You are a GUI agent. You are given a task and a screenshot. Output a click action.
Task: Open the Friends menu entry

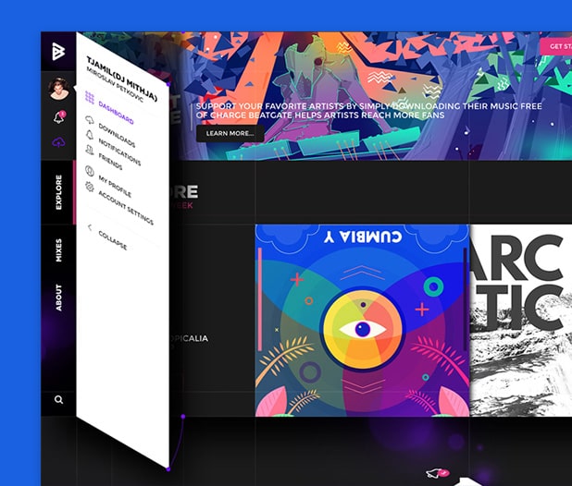(110, 162)
